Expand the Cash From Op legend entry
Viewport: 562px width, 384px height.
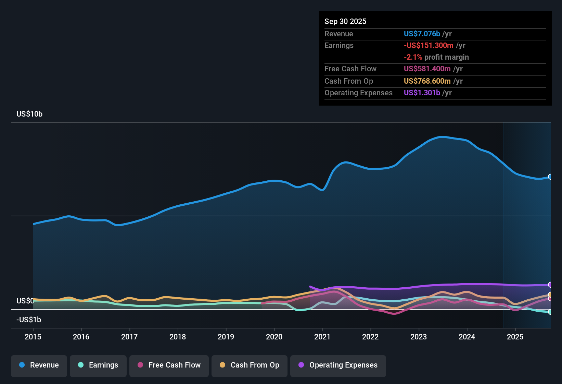click(249, 365)
